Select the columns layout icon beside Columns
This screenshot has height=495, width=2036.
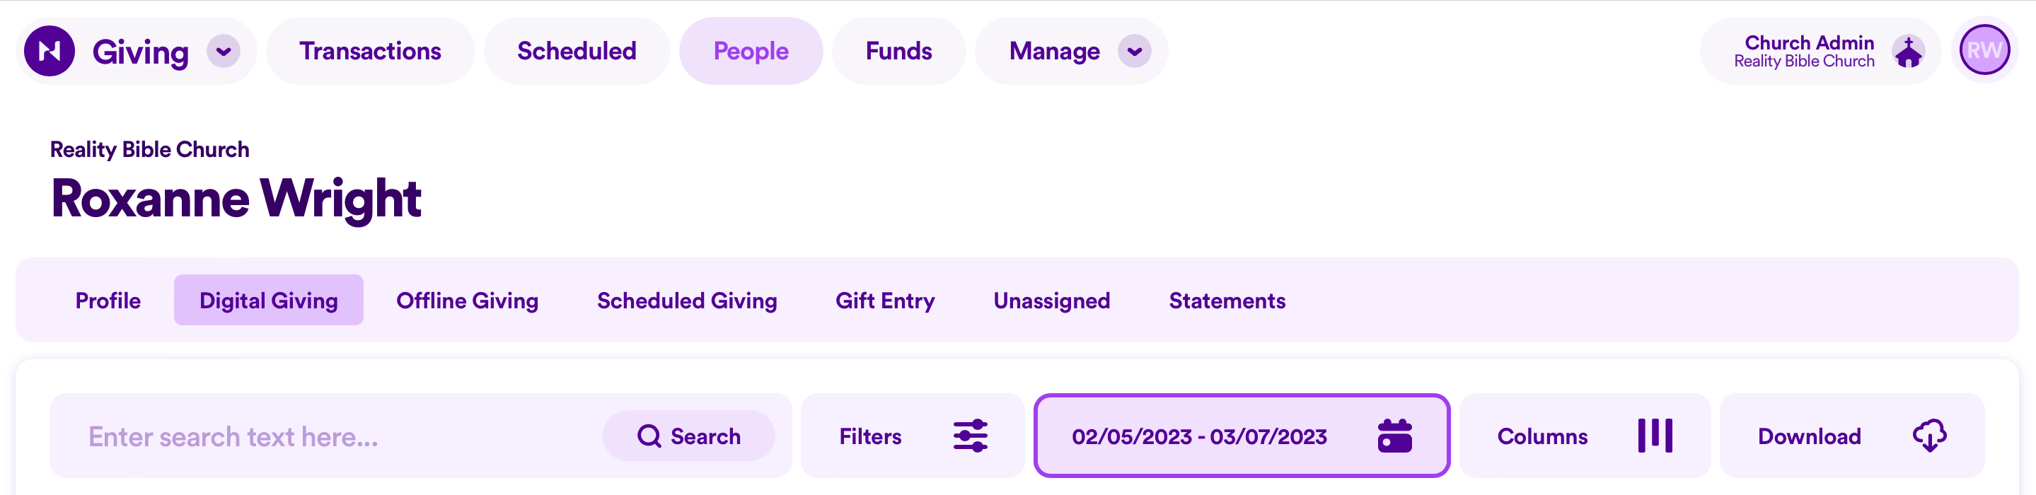[x=1657, y=435]
